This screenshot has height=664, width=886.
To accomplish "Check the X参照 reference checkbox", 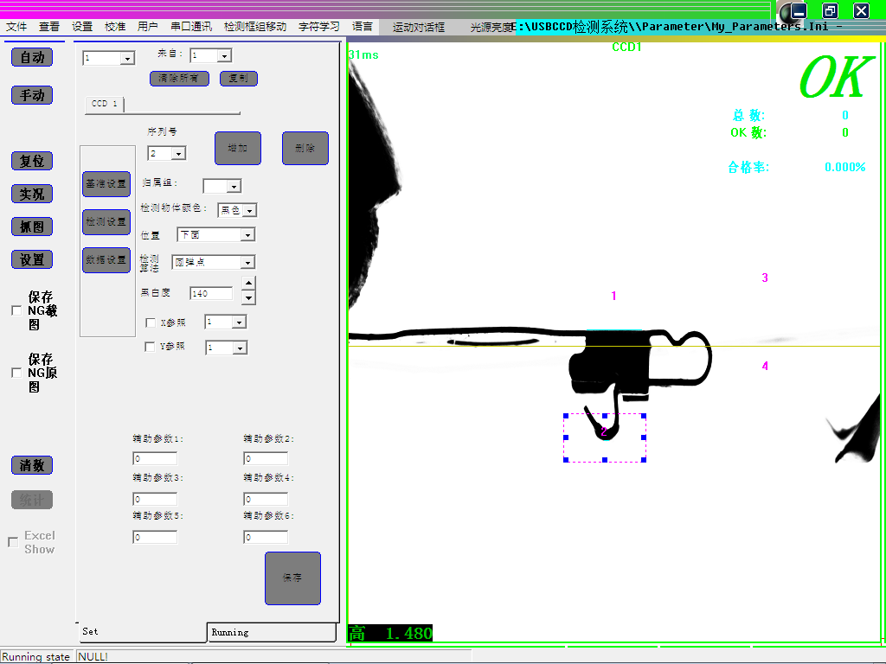I will point(151,322).
